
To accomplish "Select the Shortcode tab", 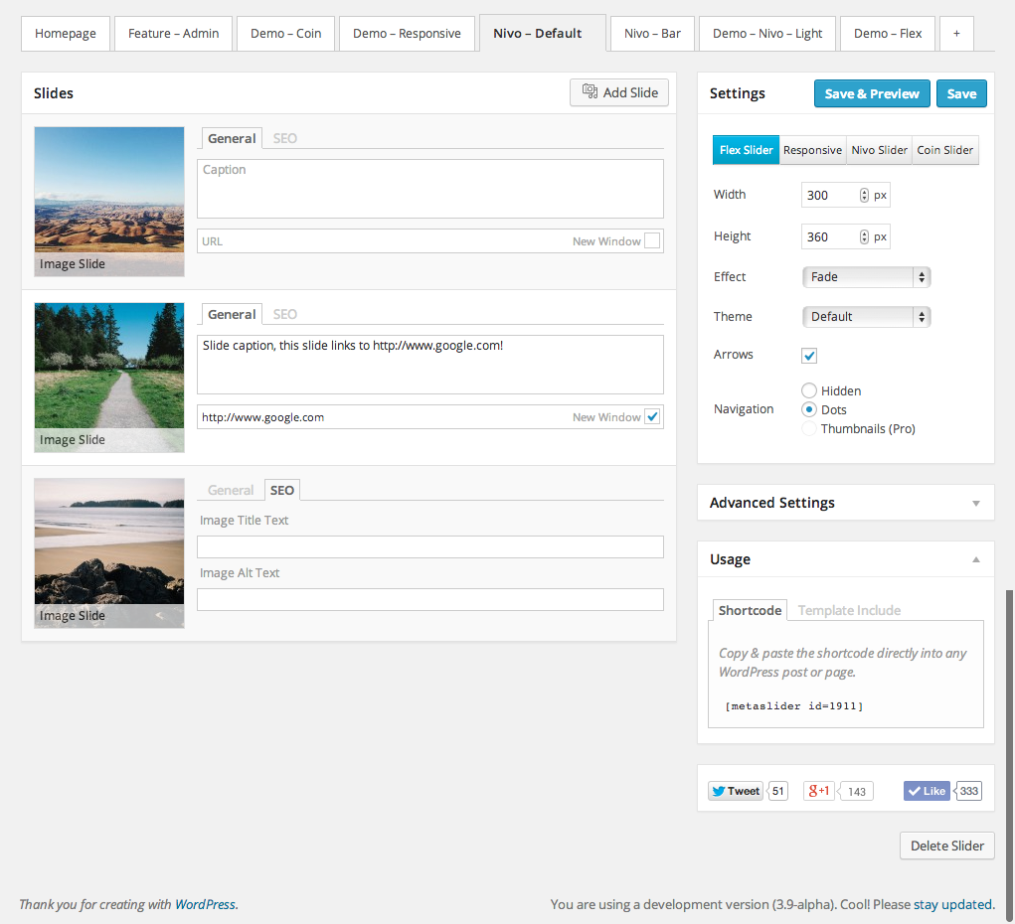I will click(x=750, y=610).
